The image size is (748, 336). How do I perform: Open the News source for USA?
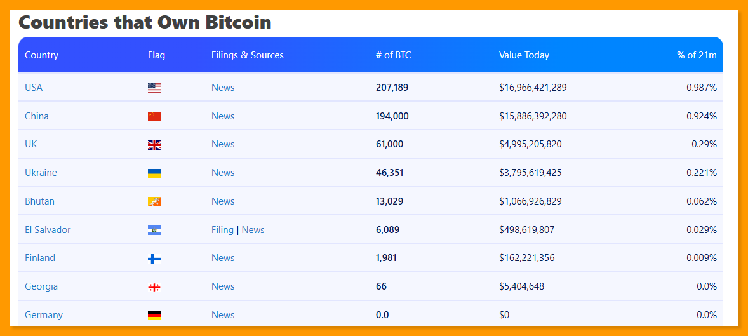click(x=223, y=88)
